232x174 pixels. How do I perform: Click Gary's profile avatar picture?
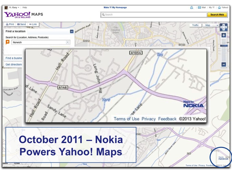point(6,7)
